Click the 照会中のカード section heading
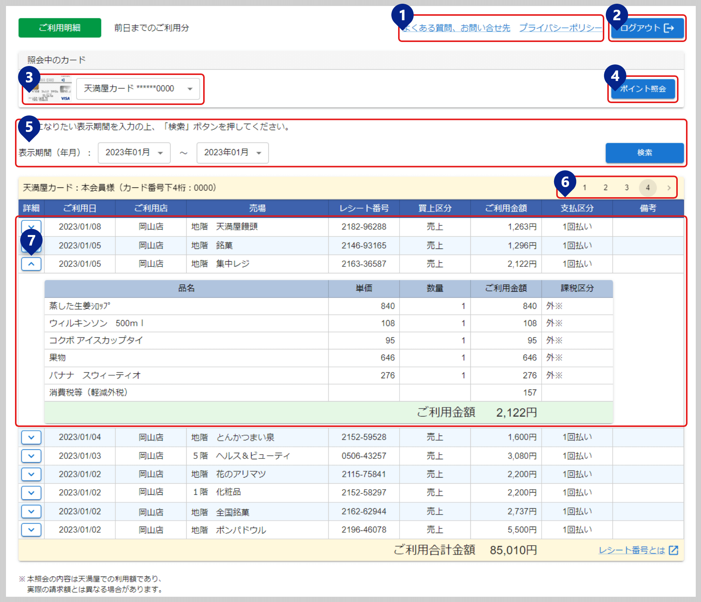The height and width of the screenshot is (602, 701). click(56, 60)
